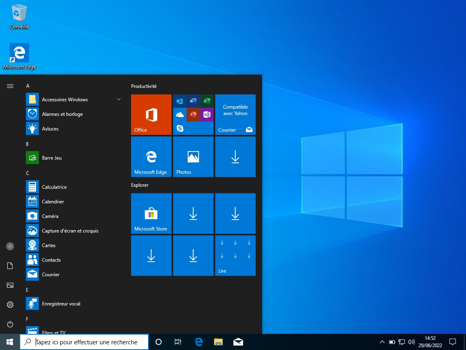Image resolution: width=466 pixels, height=350 pixels.
Task: Launch Capture d'écran et croquis
Action: tap(70, 231)
